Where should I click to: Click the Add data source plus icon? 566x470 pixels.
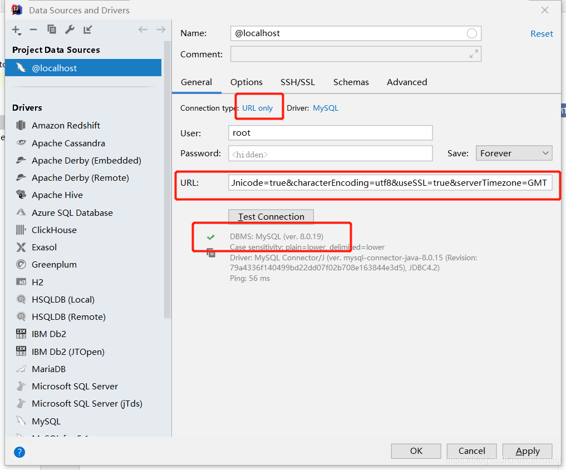pyautogui.click(x=16, y=30)
